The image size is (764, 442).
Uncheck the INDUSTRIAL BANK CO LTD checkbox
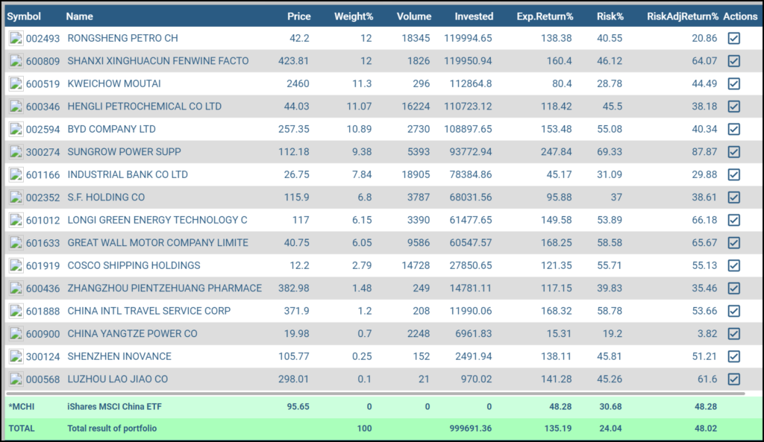point(734,174)
